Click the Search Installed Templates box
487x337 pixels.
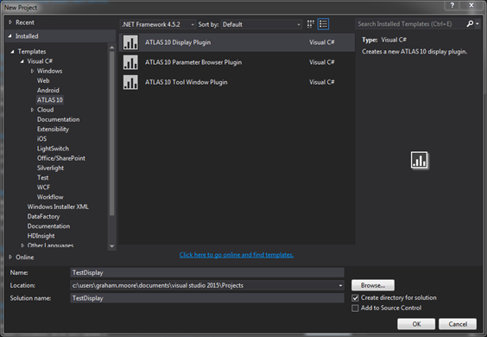411,24
